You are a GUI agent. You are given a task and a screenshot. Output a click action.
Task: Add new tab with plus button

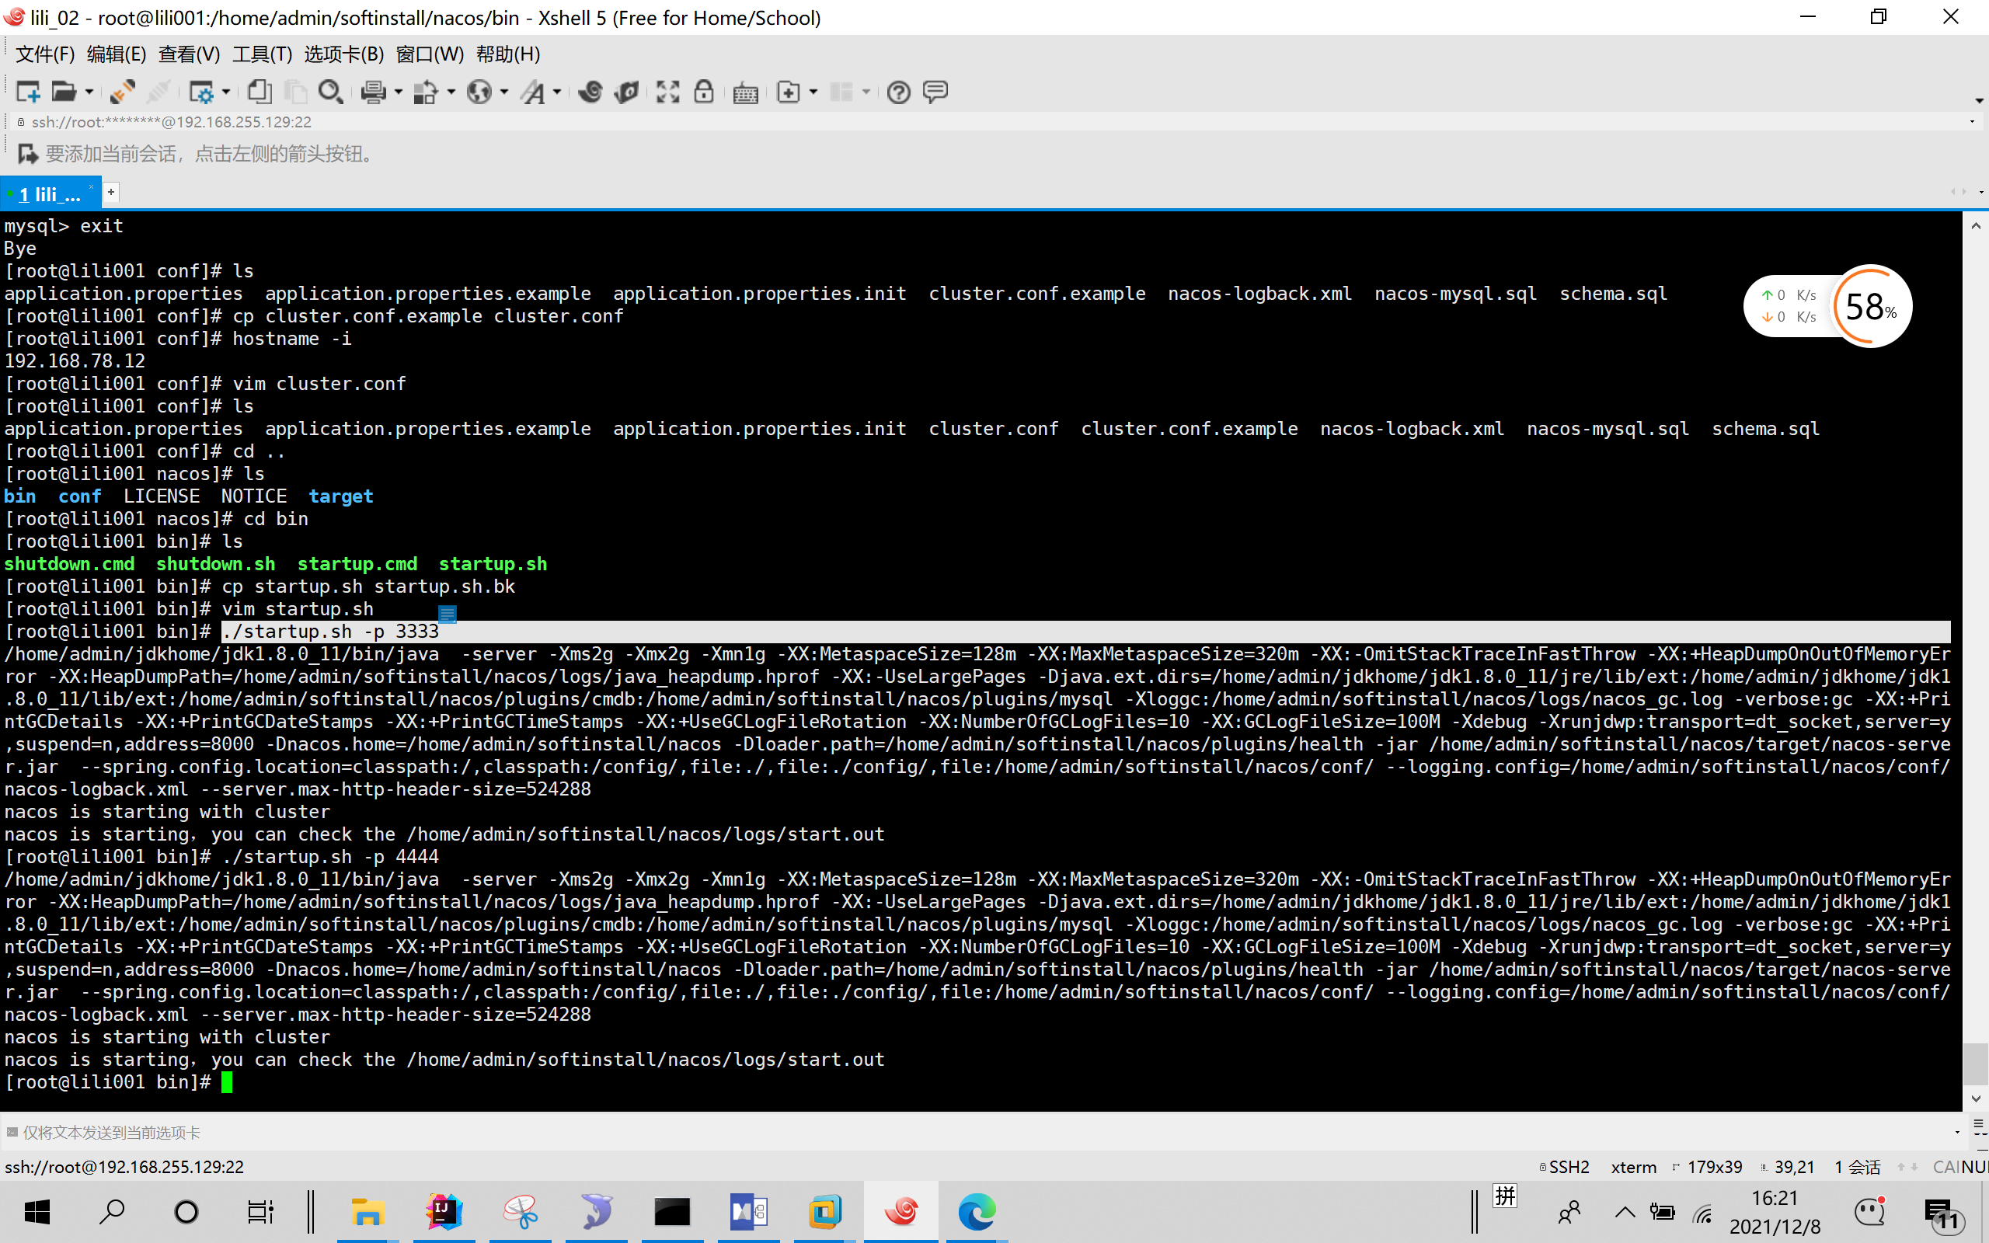pyautogui.click(x=111, y=192)
